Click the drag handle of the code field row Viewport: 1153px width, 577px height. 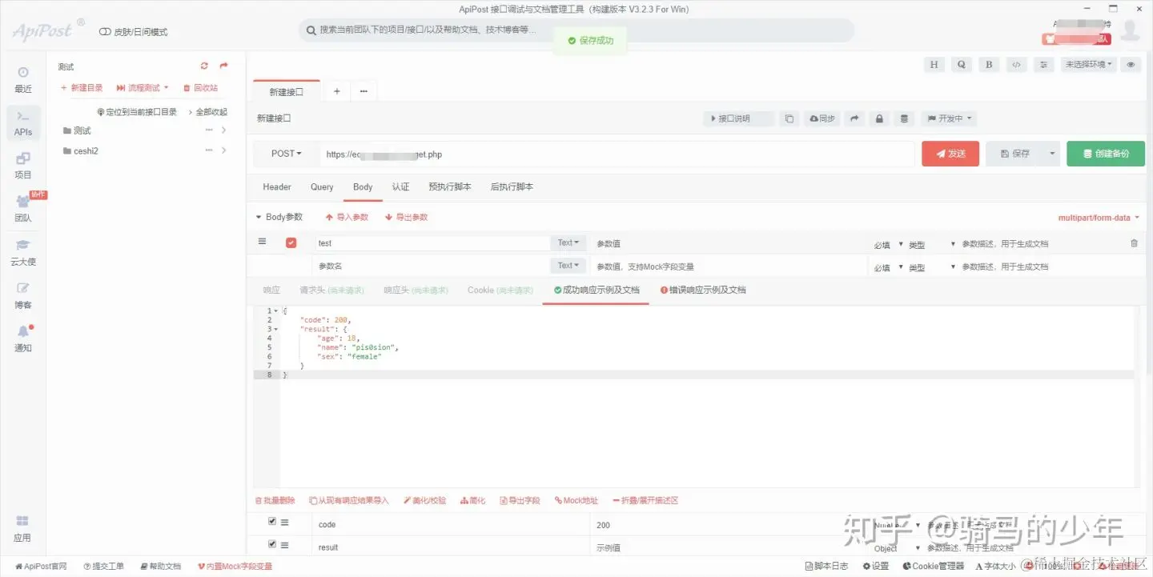point(284,522)
